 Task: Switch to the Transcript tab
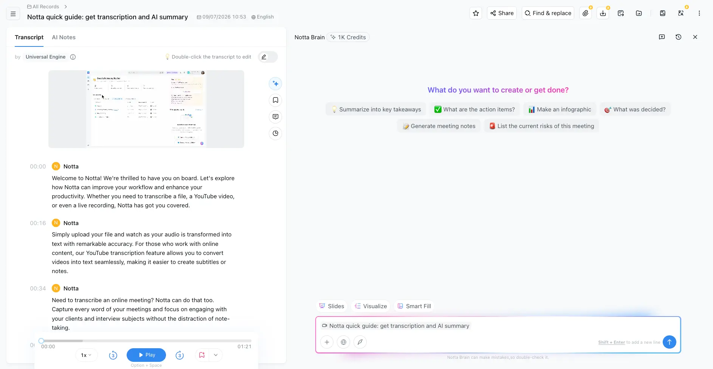(29, 37)
